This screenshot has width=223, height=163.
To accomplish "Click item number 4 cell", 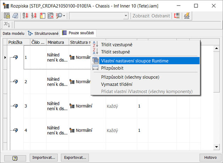I will pos(27,130).
